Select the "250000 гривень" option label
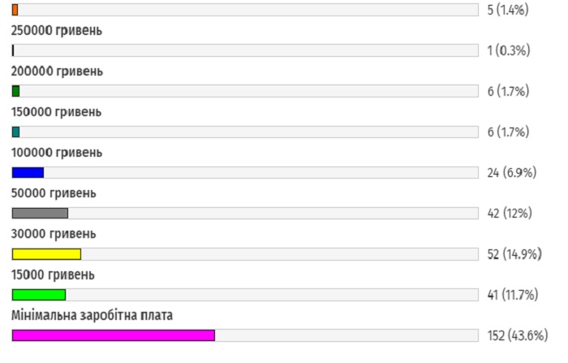This screenshot has width=568, height=363. [57, 30]
